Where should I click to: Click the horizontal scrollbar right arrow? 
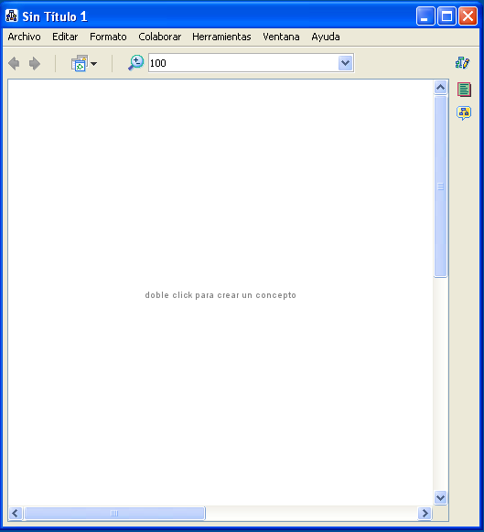point(425,513)
